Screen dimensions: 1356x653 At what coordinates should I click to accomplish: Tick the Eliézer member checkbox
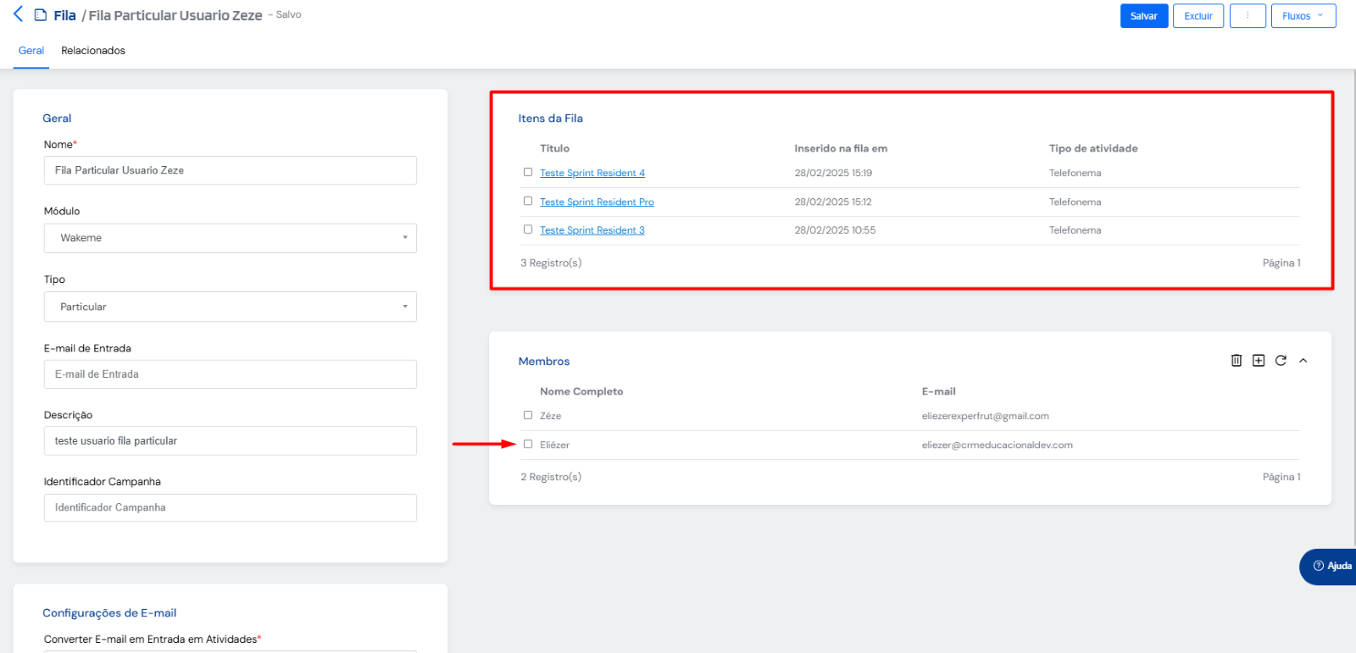(528, 444)
